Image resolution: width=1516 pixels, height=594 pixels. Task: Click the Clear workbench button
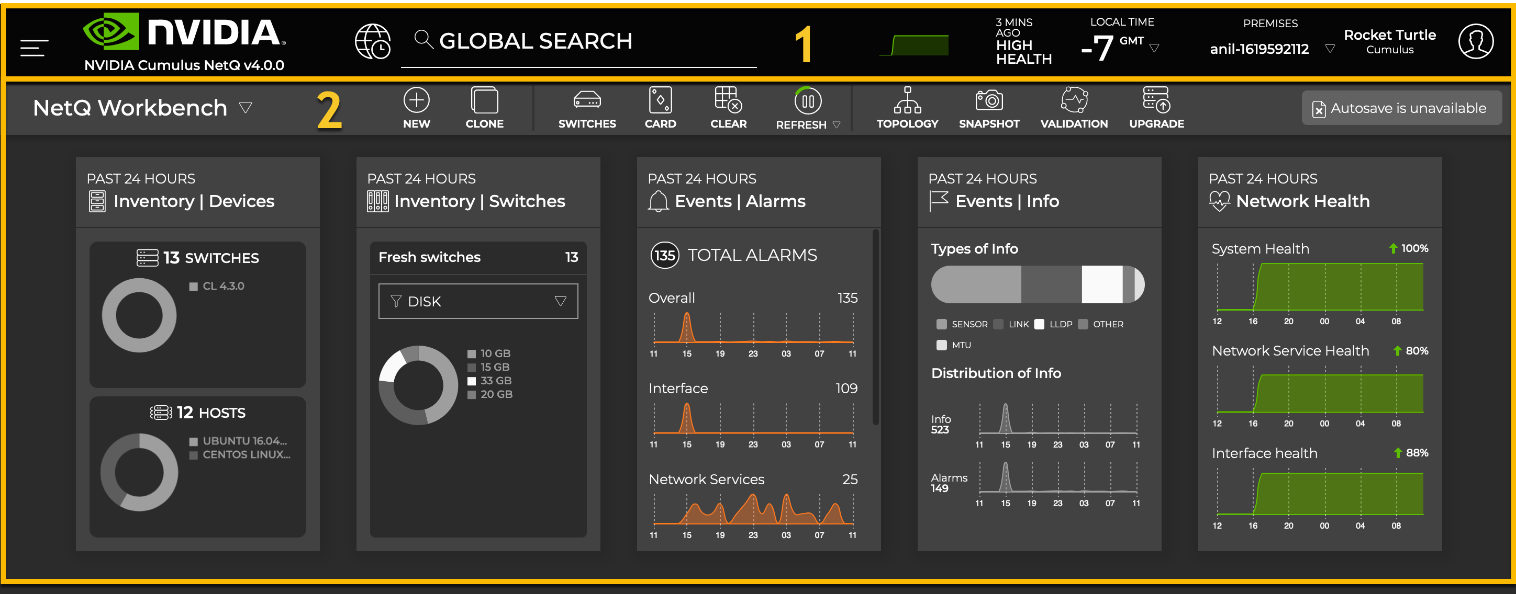coord(728,100)
